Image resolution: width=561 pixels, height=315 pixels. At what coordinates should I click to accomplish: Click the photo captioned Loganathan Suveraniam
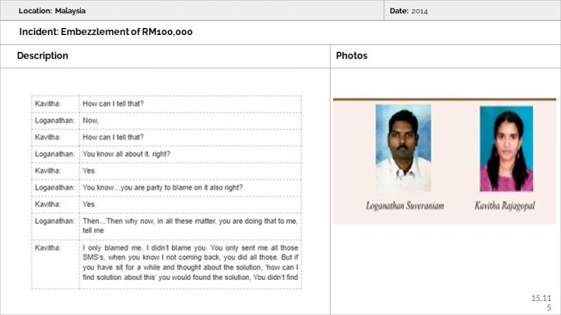tap(403, 148)
